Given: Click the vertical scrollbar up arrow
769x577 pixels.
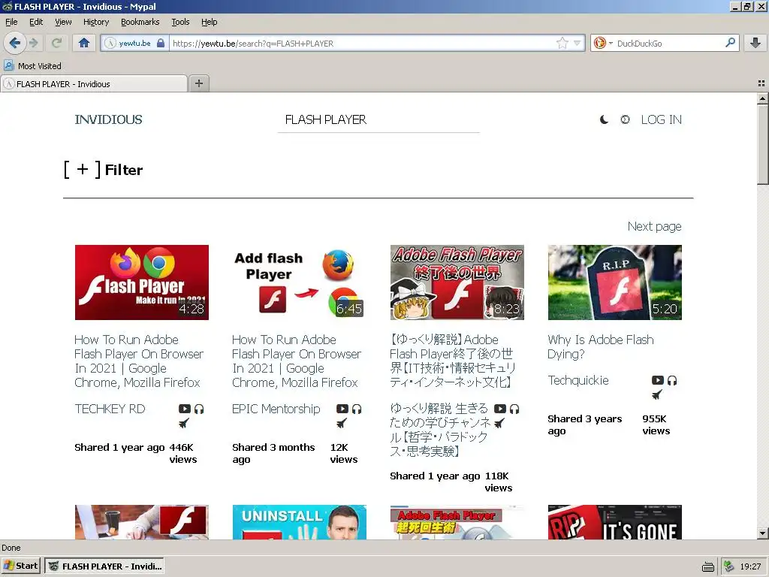Looking at the screenshot, I should tap(762, 98).
